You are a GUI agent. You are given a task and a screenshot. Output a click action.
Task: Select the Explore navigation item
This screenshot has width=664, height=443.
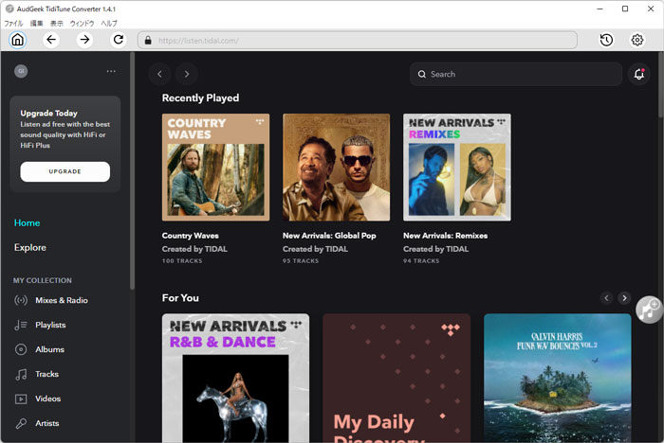tap(30, 247)
